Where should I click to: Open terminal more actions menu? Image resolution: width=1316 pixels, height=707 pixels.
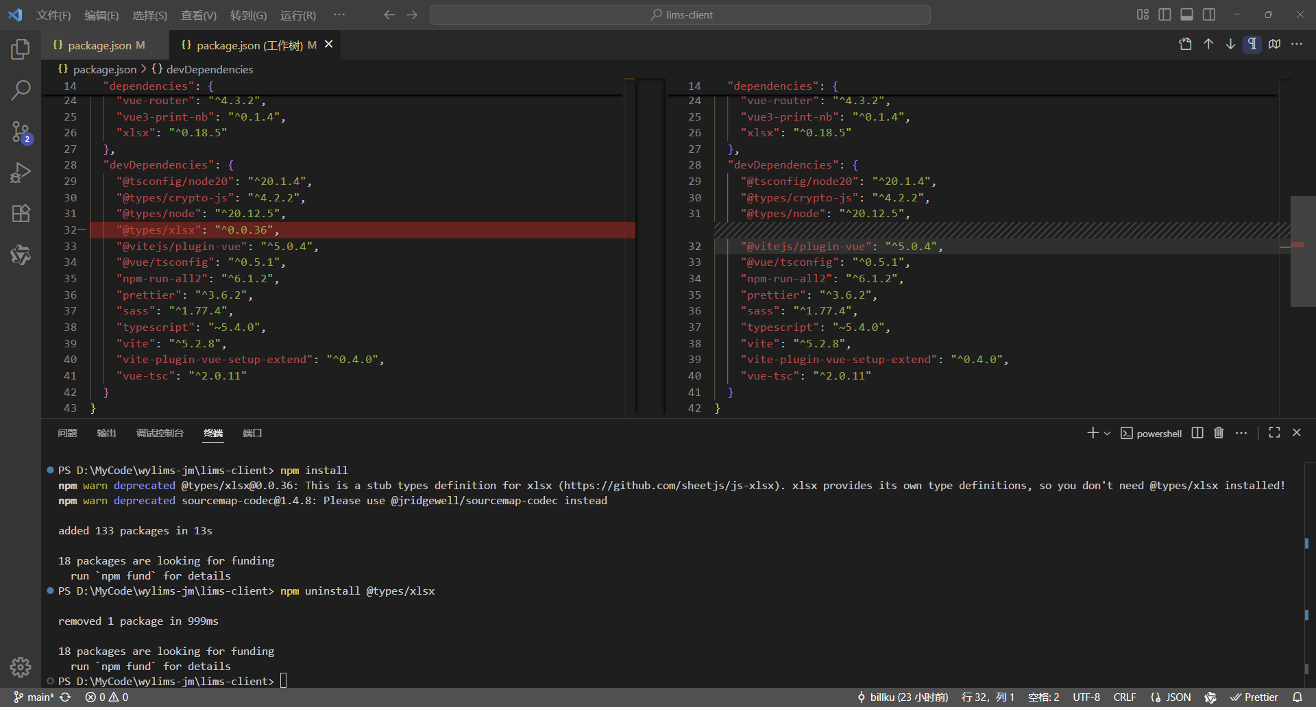pos(1242,432)
